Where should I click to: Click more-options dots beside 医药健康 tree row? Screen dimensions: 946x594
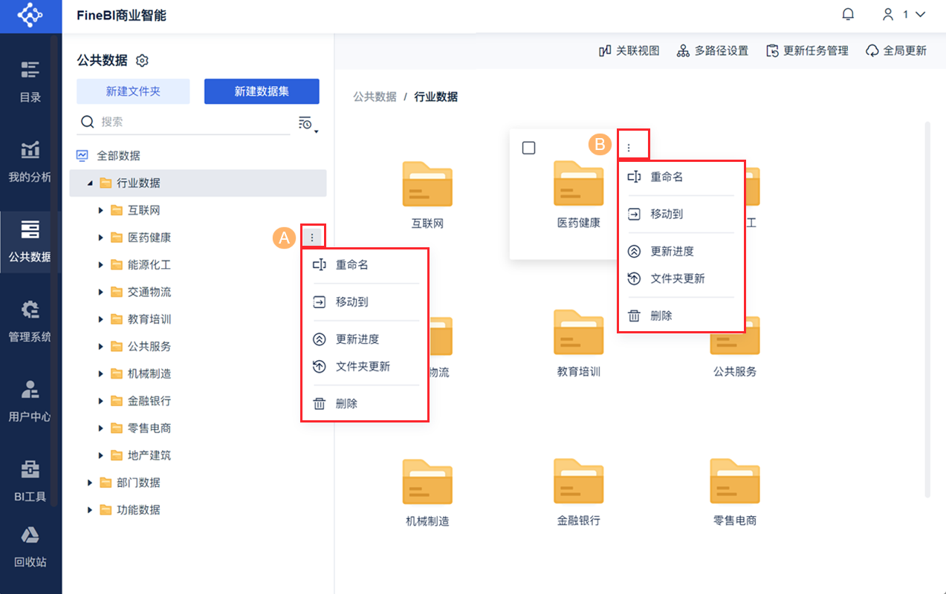coord(313,238)
